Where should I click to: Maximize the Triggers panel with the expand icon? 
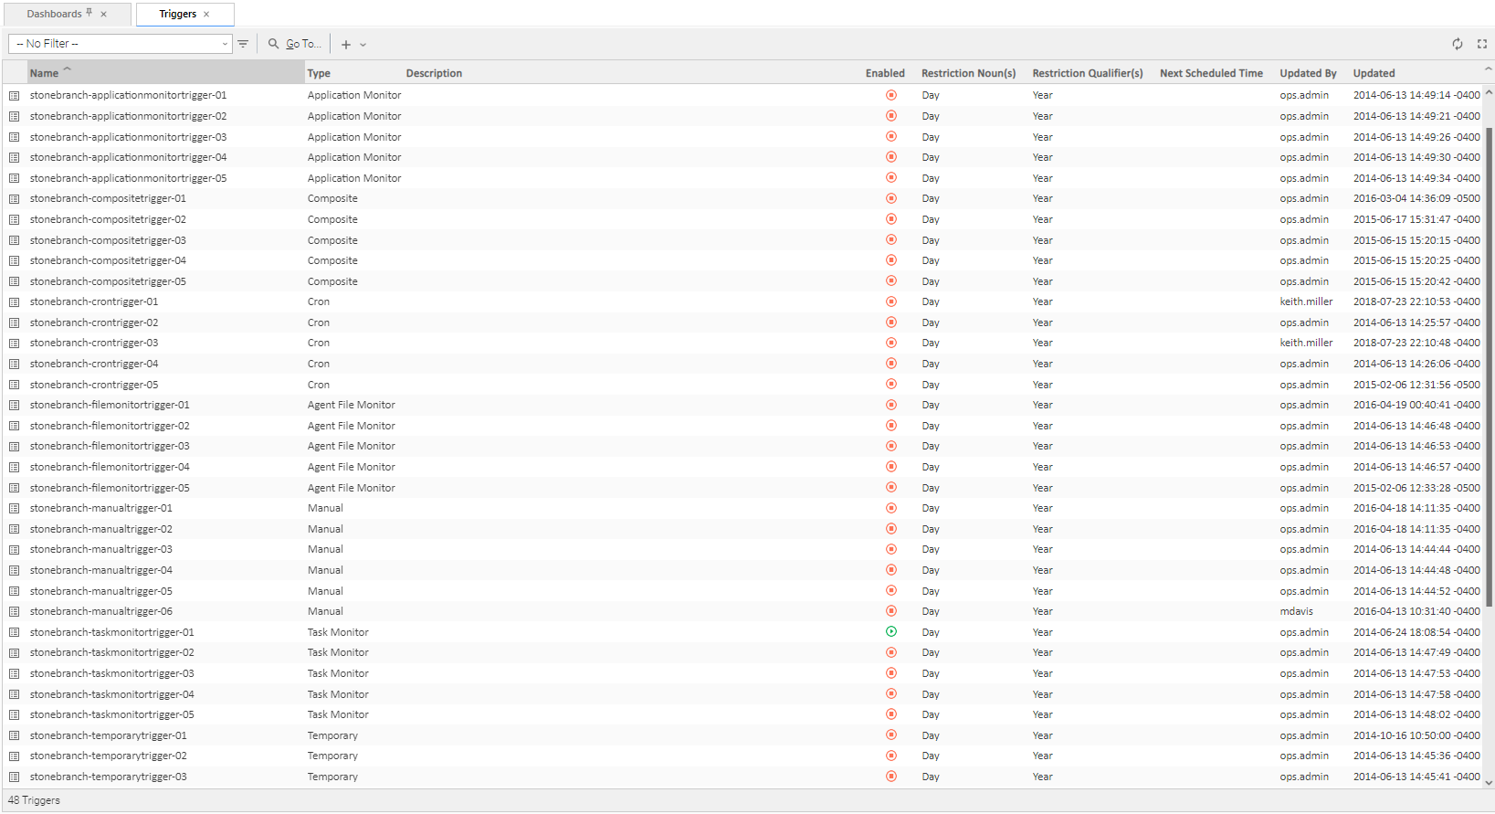(x=1482, y=44)
